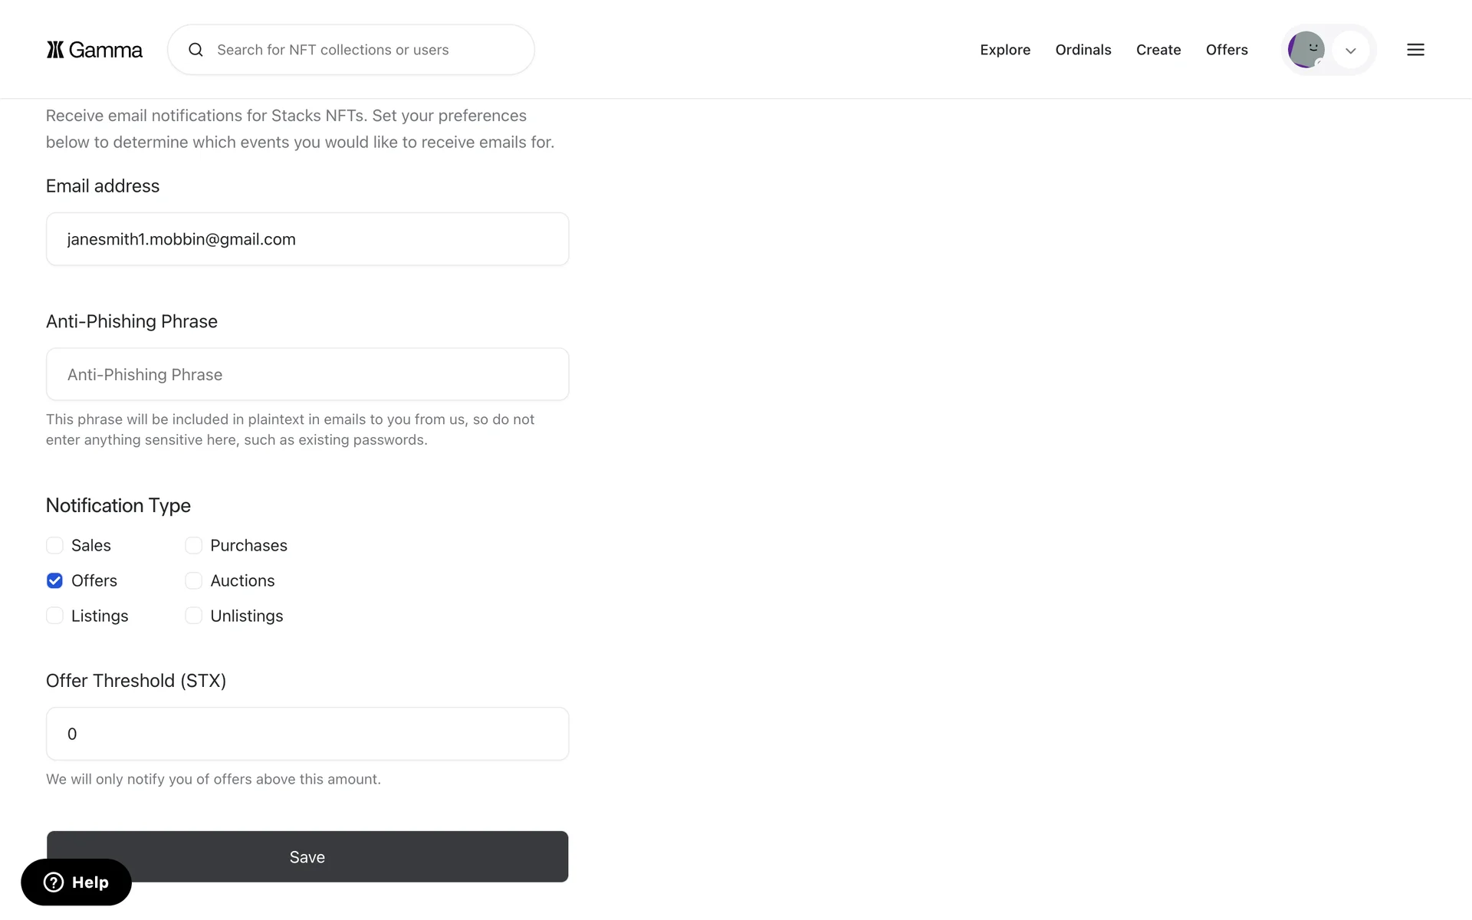
Task: Click the Gamma logo icon
Action: point(55,50)
